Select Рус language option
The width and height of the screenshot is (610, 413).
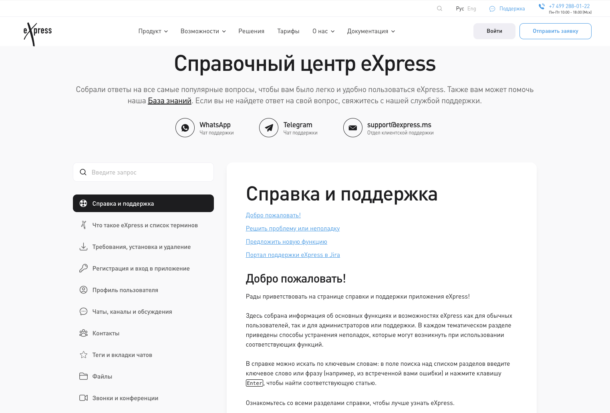(460, 8)
